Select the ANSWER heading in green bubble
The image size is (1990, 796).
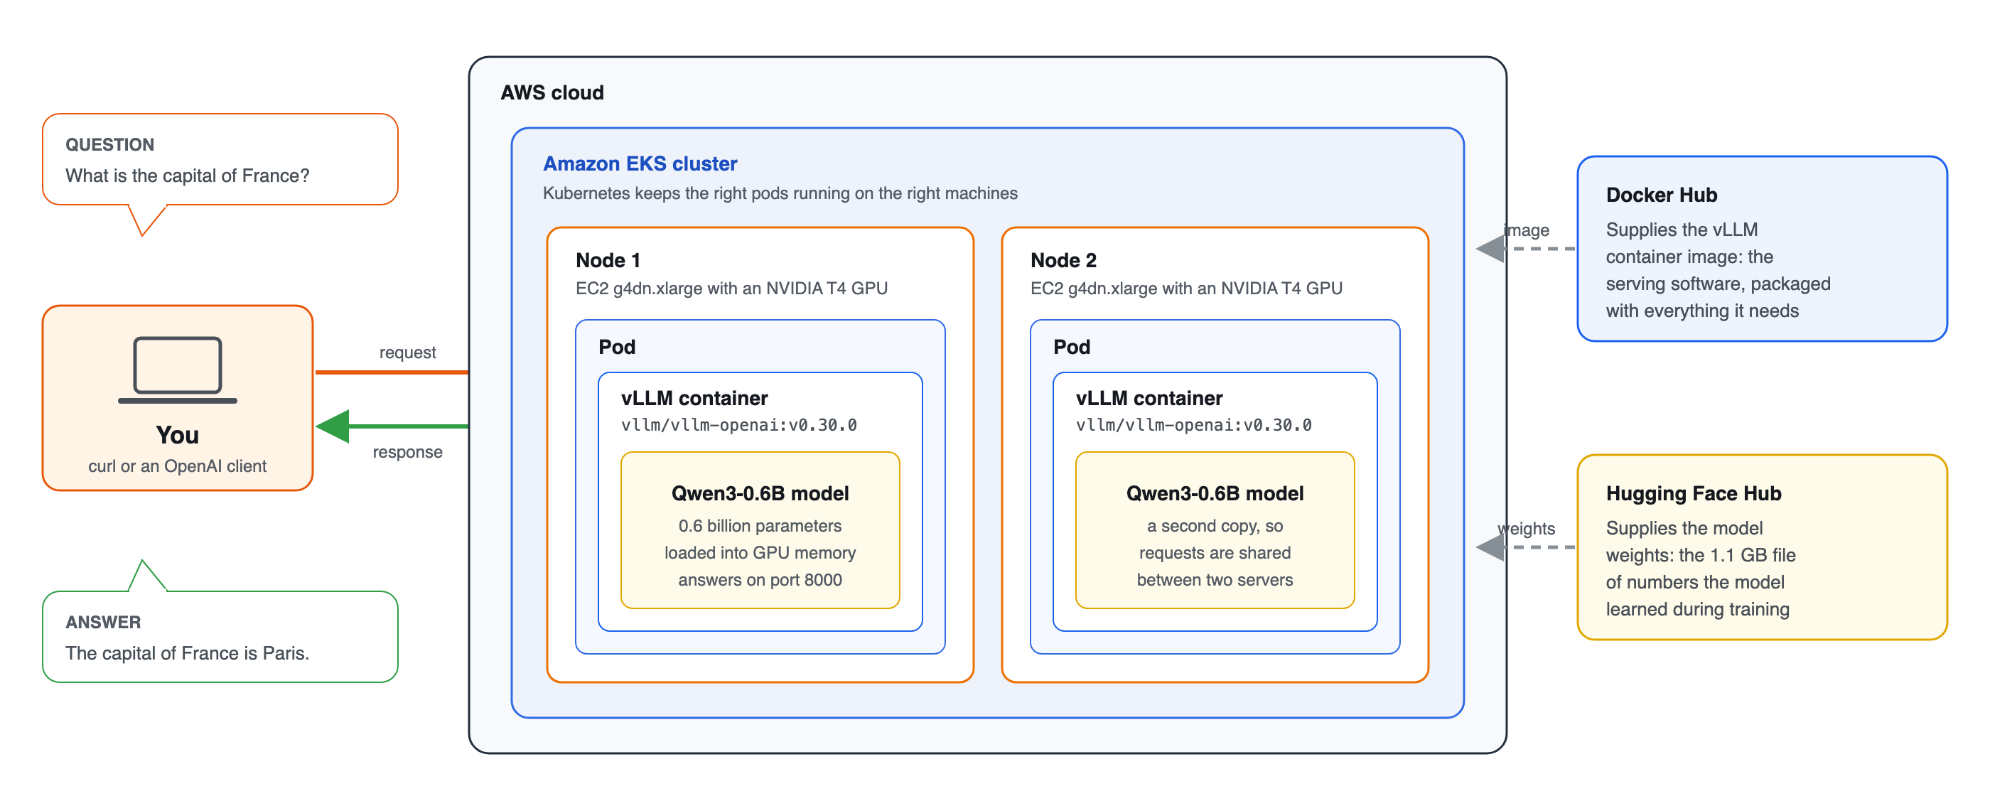(103, 622)
